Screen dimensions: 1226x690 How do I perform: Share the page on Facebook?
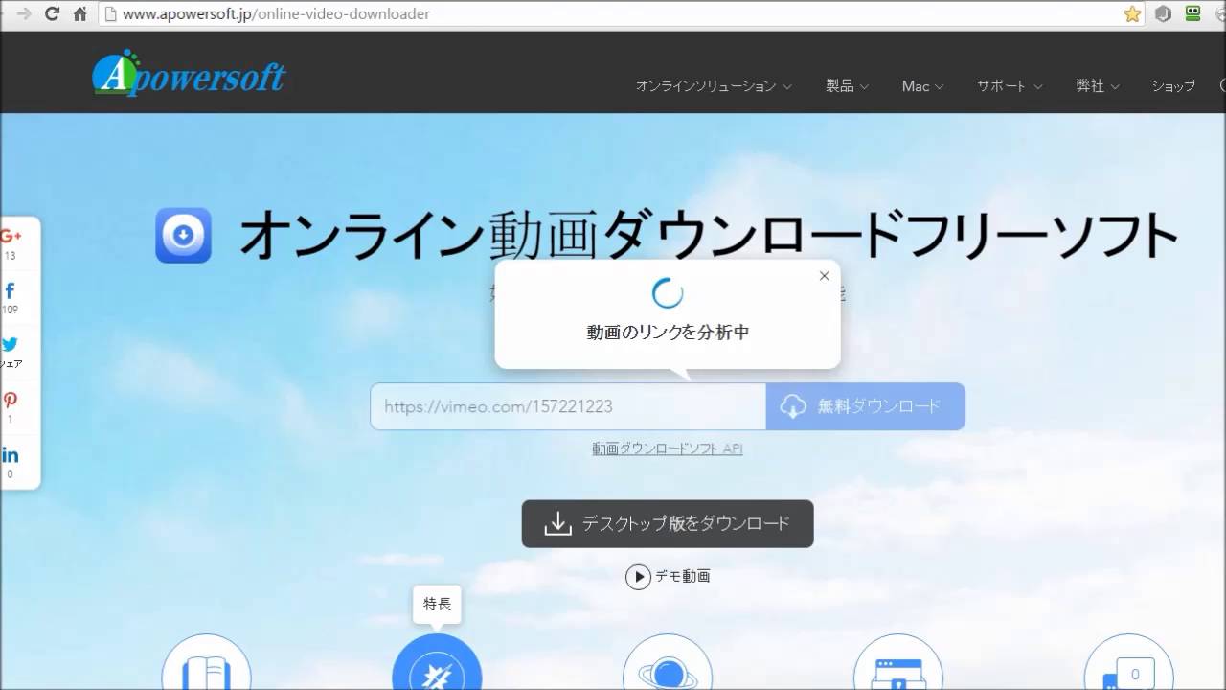[x=10, y=290]
